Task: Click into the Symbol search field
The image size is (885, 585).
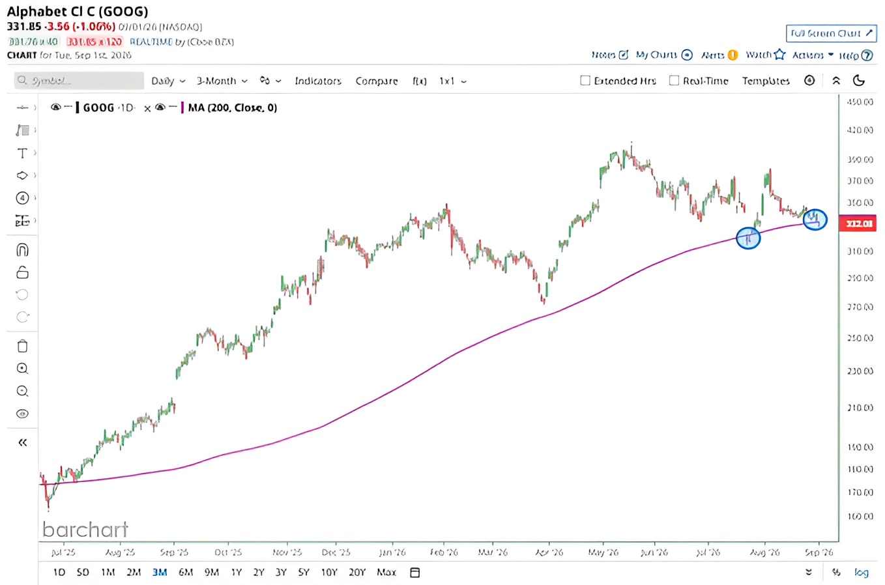Action: pos(79,81)
